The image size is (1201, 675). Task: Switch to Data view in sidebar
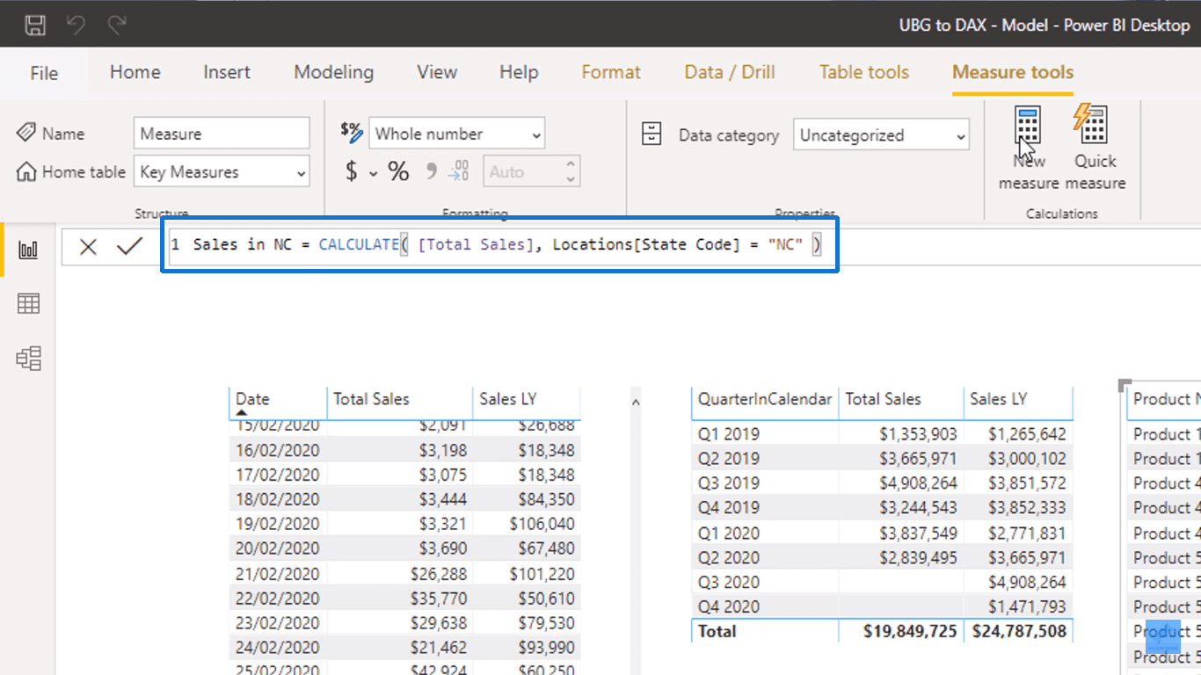[x=28, y=304]
